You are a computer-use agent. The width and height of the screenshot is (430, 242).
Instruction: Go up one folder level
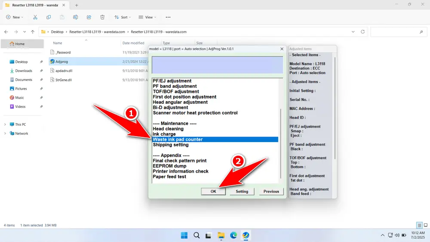pyautogui.click(x=33, y=32)
